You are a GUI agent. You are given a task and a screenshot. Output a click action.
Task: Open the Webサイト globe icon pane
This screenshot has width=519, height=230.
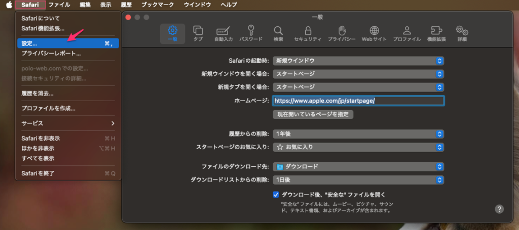pyautogui.click(x=374, y=33)
